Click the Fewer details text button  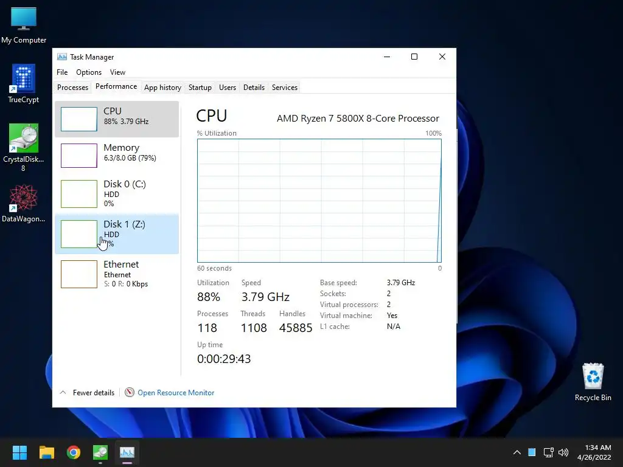pyautogui.click(x=93, y=393)
